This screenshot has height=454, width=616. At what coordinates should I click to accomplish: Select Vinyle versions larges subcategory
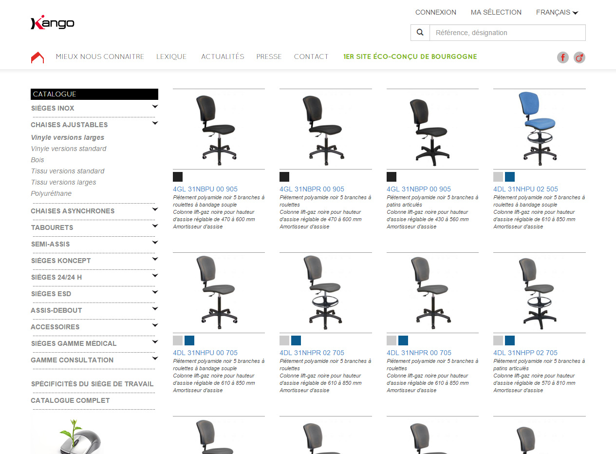68,137
